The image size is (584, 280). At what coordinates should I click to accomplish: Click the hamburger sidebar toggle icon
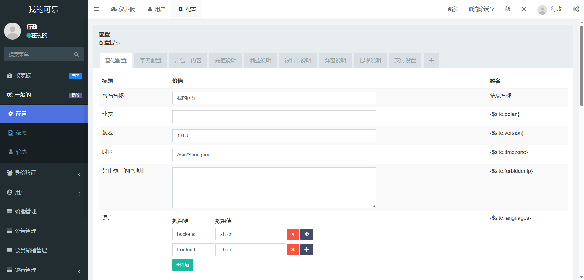coord(96,9)
